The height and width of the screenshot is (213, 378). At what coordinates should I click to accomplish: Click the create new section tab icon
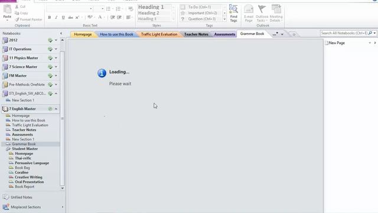[x=294, y=34]
